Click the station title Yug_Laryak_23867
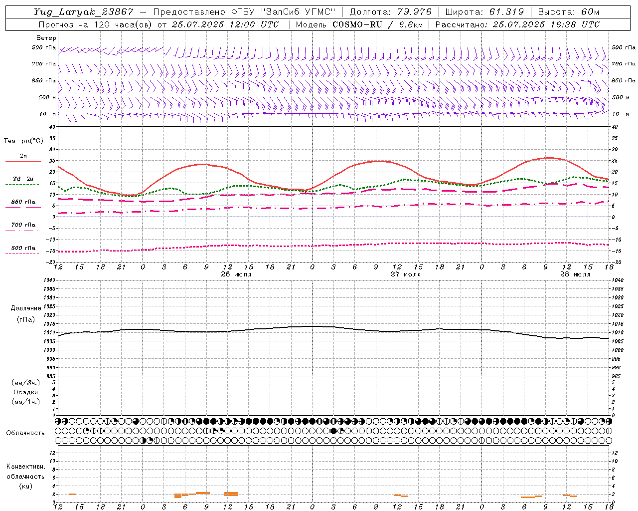The image size is (638, 511). coord(84,12)
